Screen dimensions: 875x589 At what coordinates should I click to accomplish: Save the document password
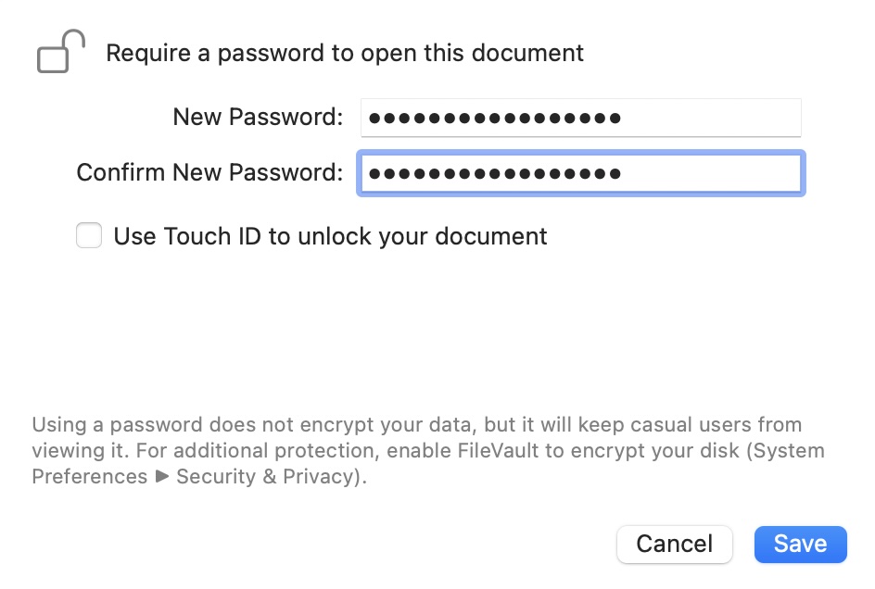click(800, 544)
